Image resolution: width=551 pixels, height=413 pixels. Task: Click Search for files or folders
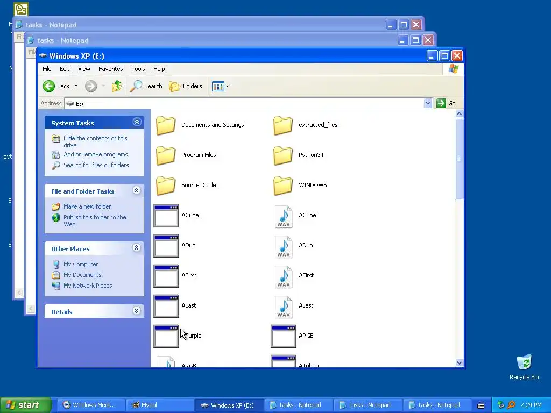click(x=96, y=165)
